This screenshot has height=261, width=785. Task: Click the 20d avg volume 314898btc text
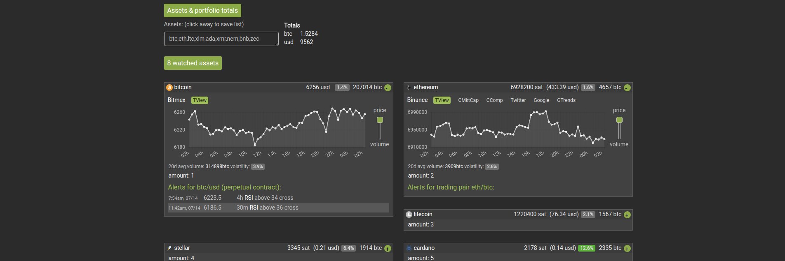click(x=198, y=166)
